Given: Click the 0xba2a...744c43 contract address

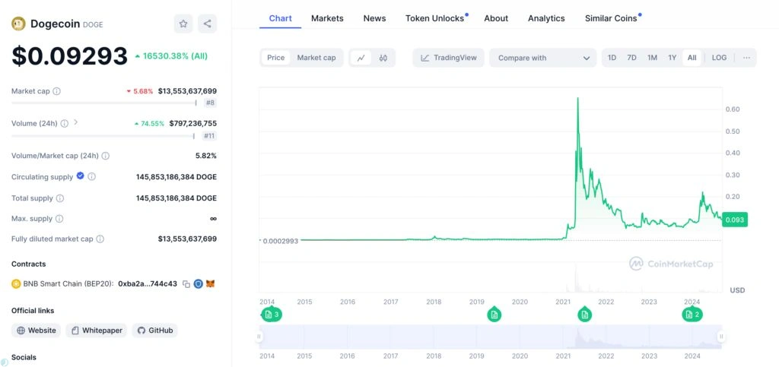Looking at the screenshot, I should coord(148,284).
